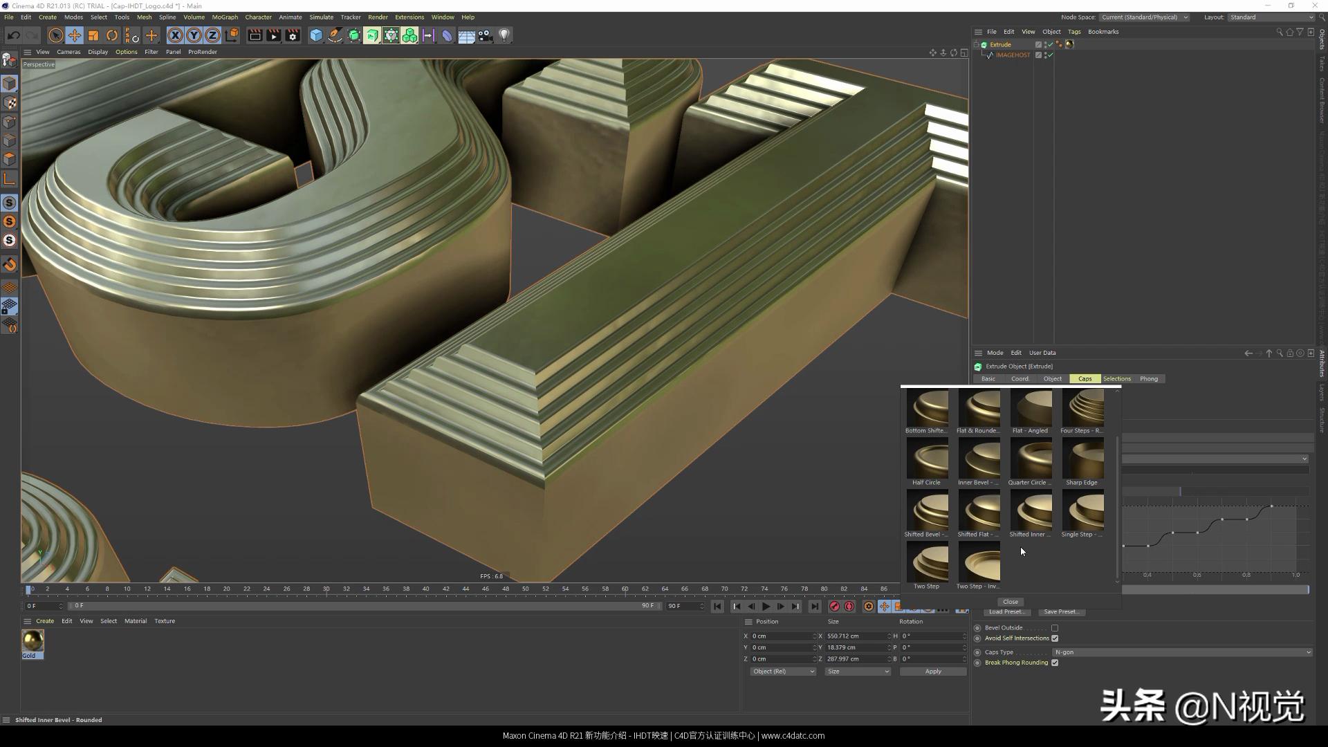The width and height of the screenshot is (1328, 747).
Task: Select the Move tool
Action: (x=75, y=35)
